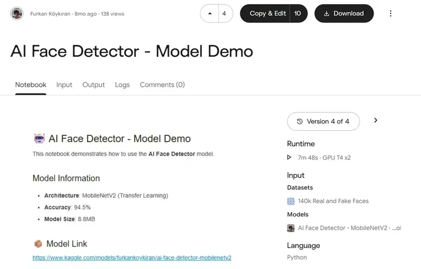Open the 140k Real and Fake Faces dataset
The width and height of the screenshot is (421, 269).
[x=333, y=201]
